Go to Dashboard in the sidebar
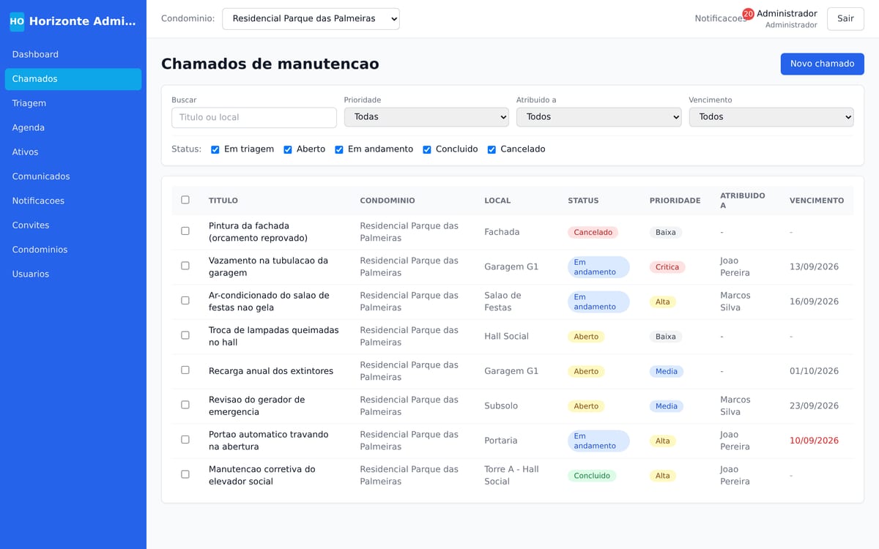This screenshot has height=549, width=879. click(x=73, y=55)
